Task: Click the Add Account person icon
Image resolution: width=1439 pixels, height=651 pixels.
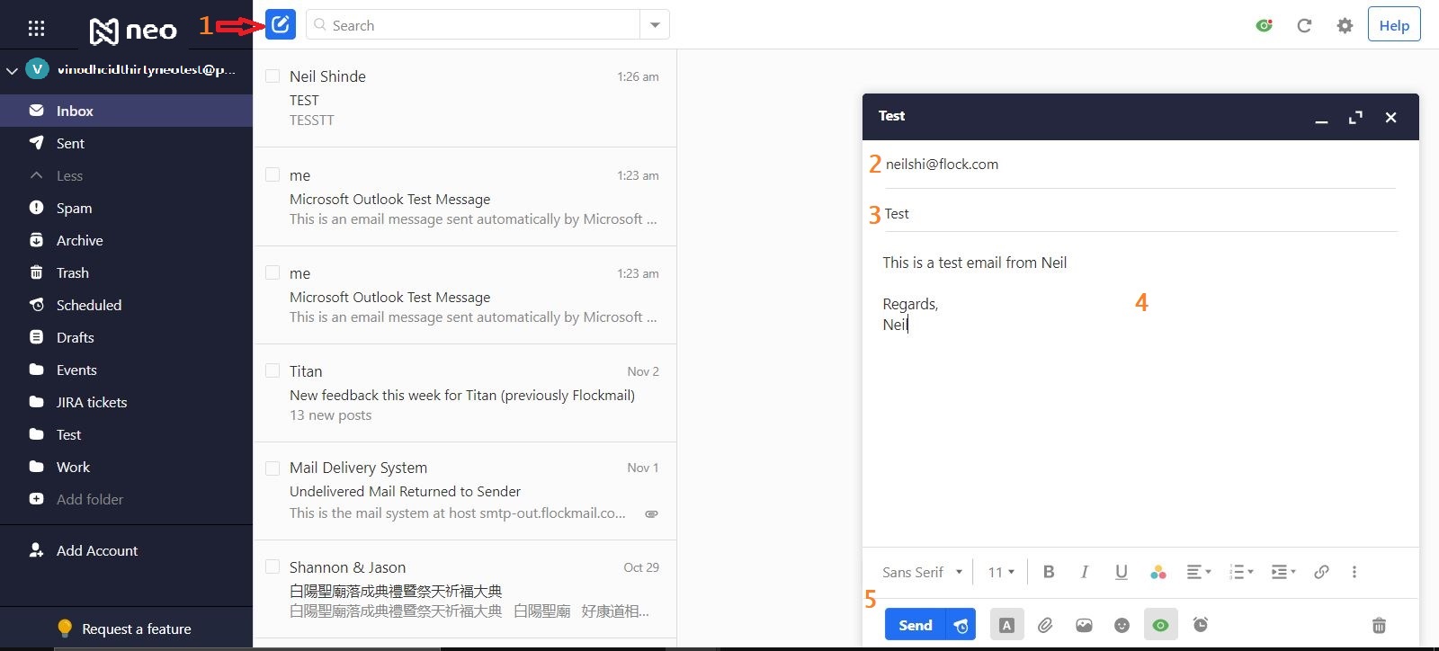Action: tap(36, 549)
